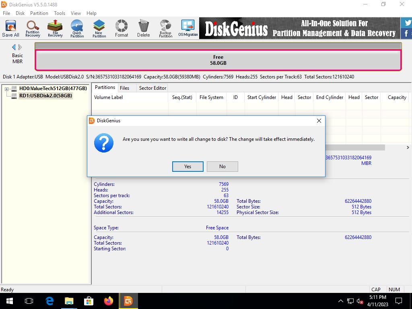Confirm write changes with Yes button
Image resolution: width=412 pixels, height=309 pixels.
(x=187, y=167)
